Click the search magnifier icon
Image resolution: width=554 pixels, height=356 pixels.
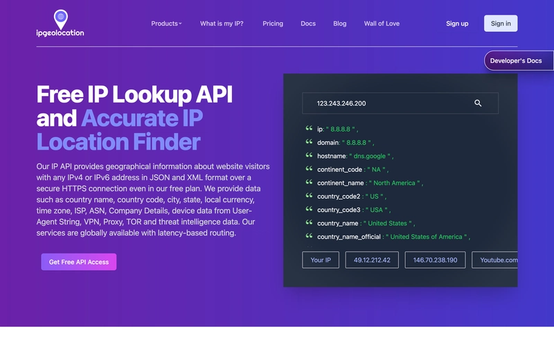coord(478,103)
